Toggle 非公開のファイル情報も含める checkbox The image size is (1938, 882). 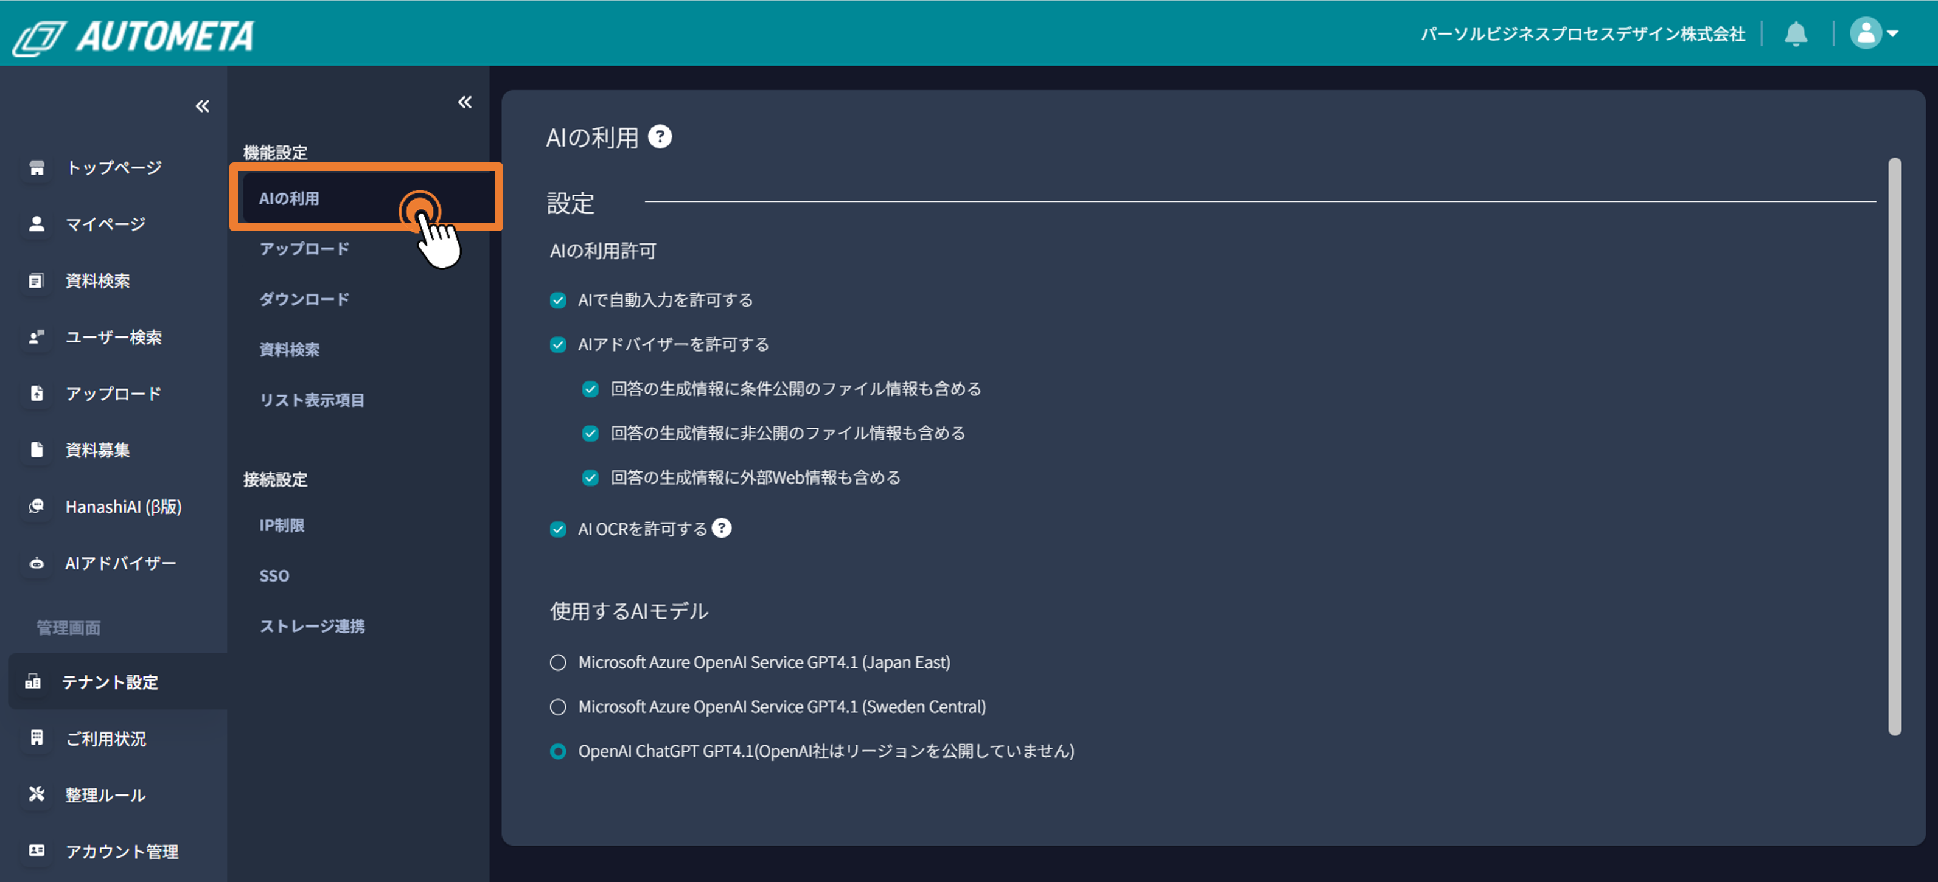[x=590, y=434]
